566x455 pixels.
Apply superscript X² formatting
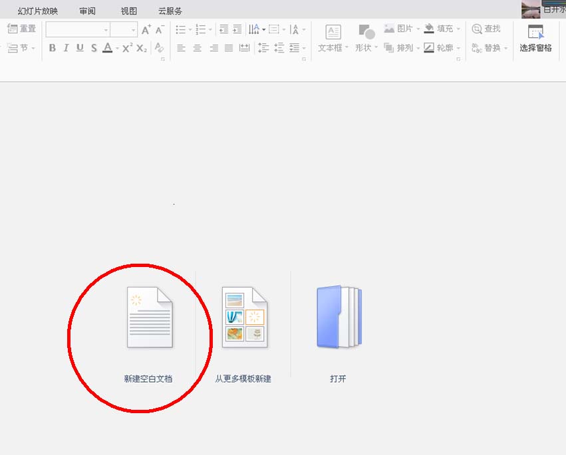tap(127, 48)
